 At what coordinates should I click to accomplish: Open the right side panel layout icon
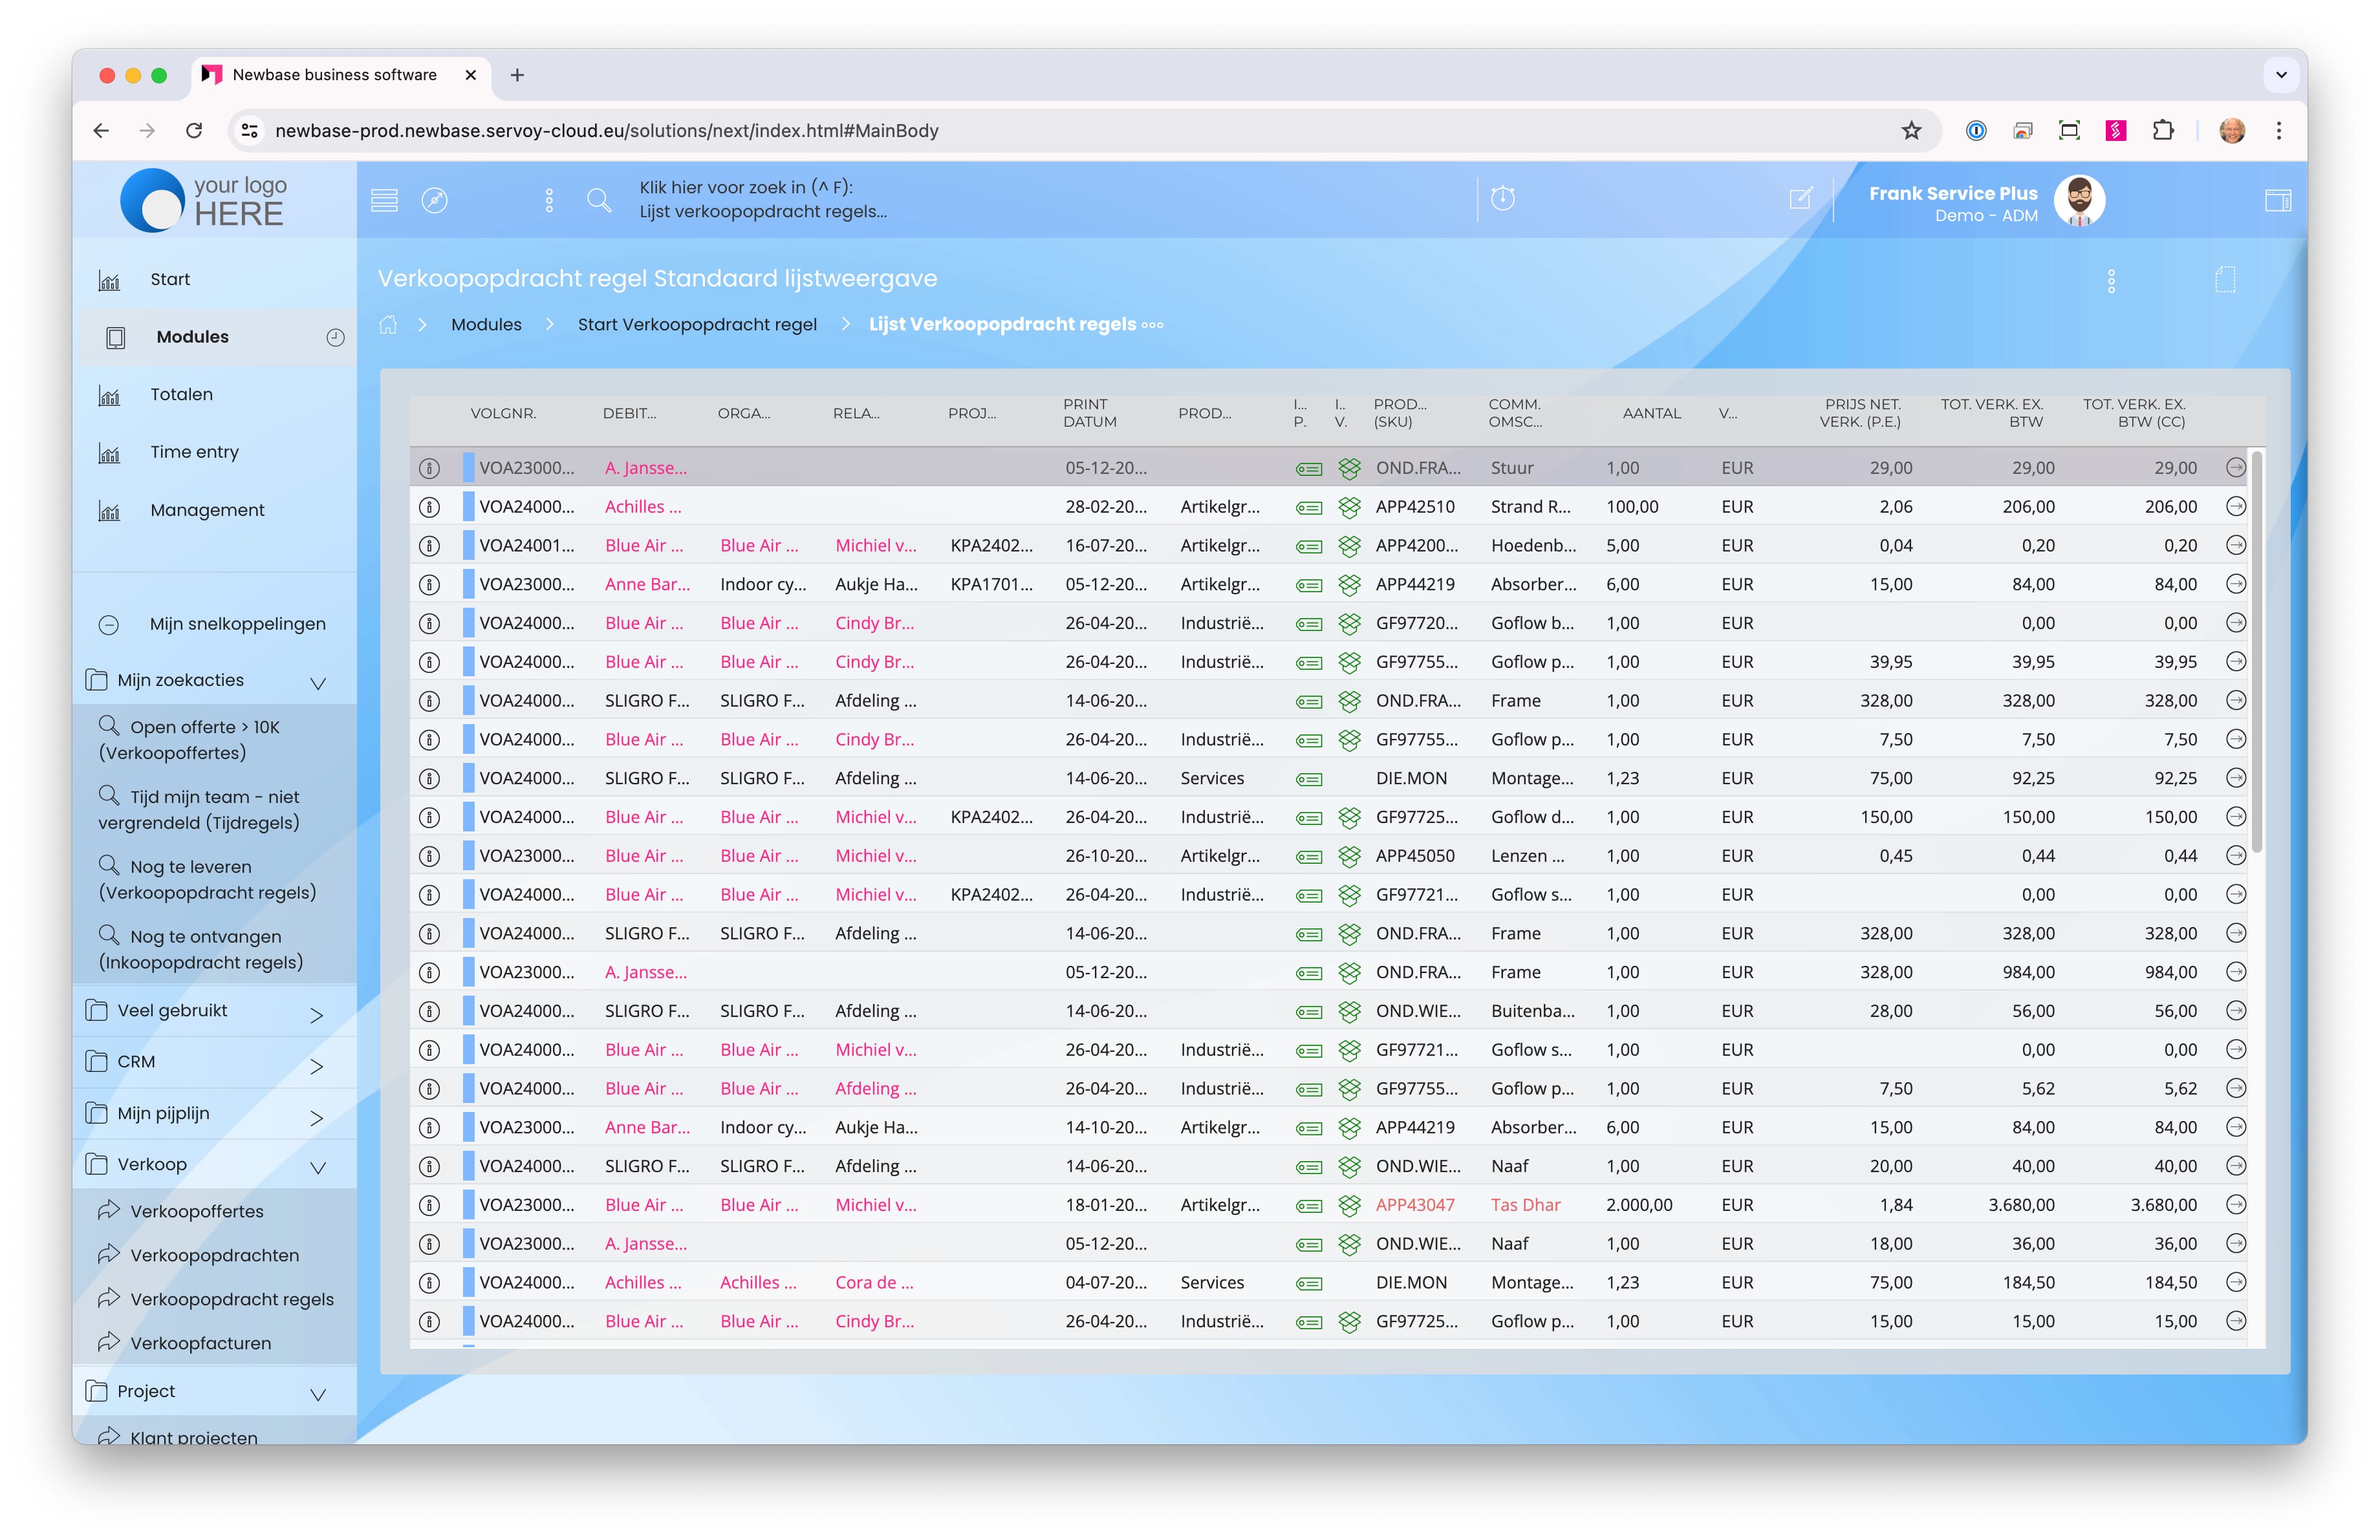coord(2277,200)
